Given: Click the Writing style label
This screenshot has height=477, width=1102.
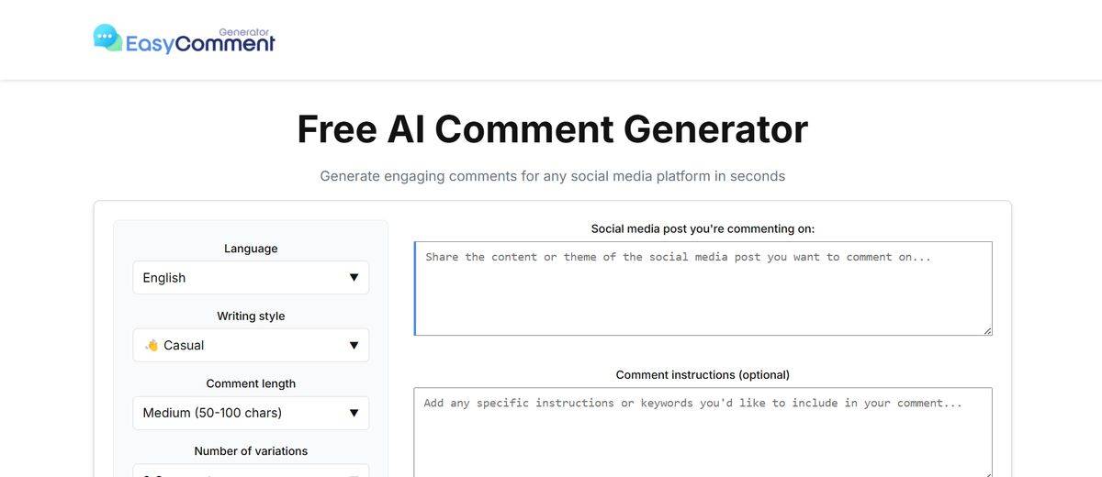Looking at the screenshot, I should point(251,316).
